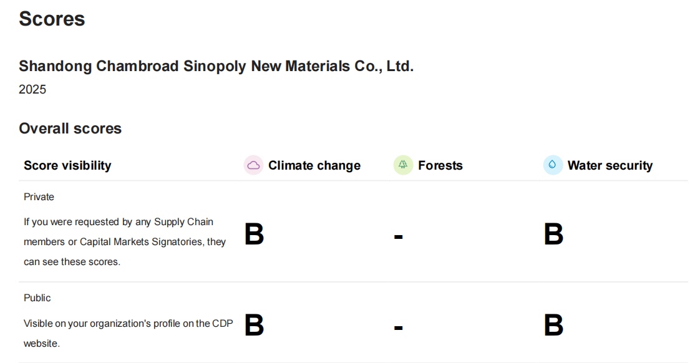Click the Private Forests dash score
The height and width of the screenshot is (363, 700).
click(x=398, y=237)
